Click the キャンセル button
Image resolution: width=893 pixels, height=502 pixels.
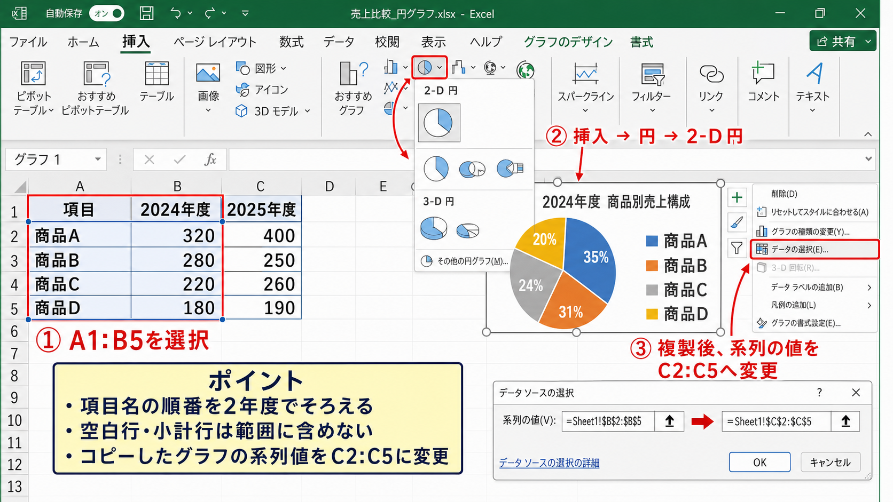[831, 462]
